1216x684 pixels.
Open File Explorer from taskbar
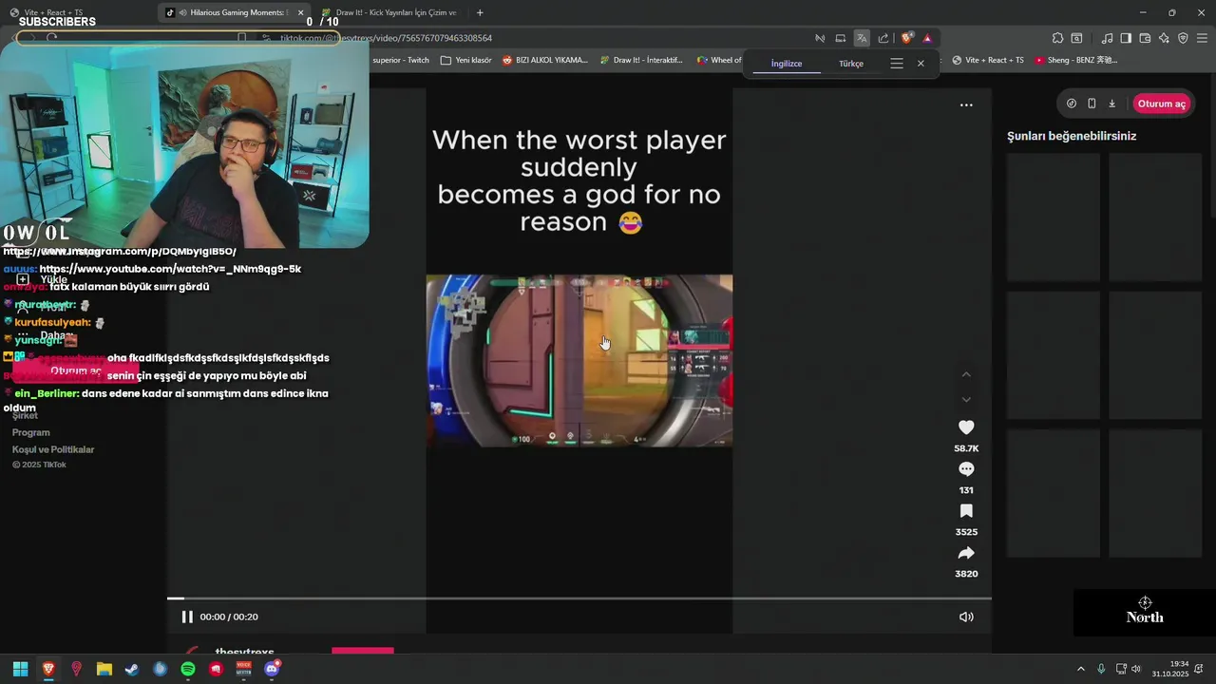tap(104, 669)
